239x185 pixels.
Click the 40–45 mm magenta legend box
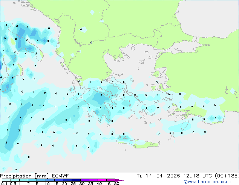coord(102,180)
